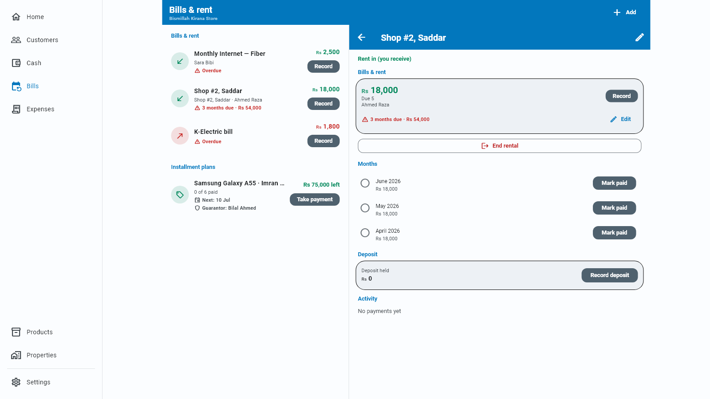Viewport: 710px width, 399px height.
Task: Mark May 2026 as paid
Action: tap(614, 208)
